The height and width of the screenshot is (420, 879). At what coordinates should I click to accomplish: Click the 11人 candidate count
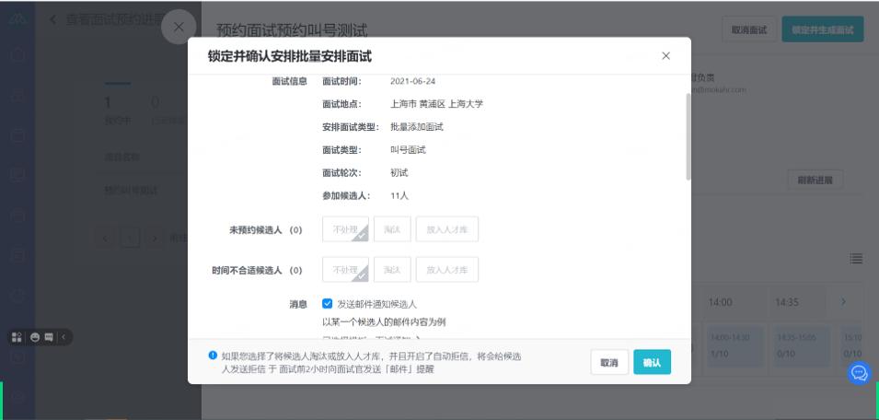point(399,196)
